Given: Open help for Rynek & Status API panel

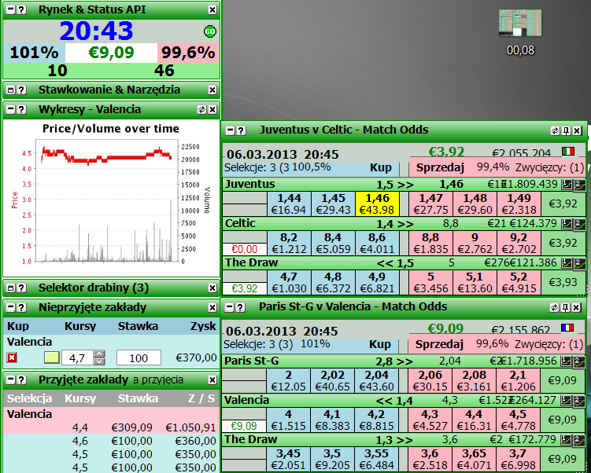Looking at the screenshot, I should click(21, 9).
